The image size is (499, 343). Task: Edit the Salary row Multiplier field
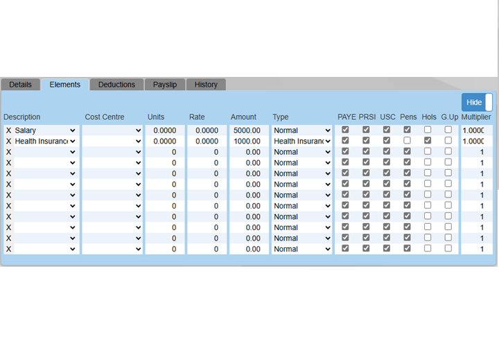(x=476, y=130)
